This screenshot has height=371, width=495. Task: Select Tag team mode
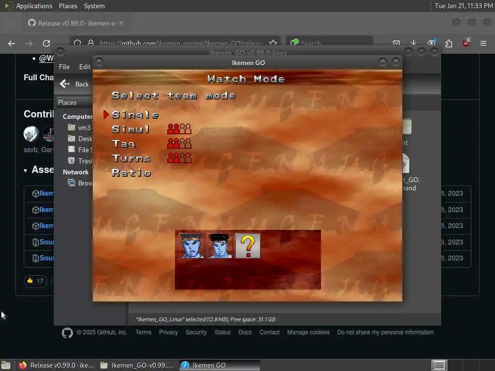pos(123,144)
